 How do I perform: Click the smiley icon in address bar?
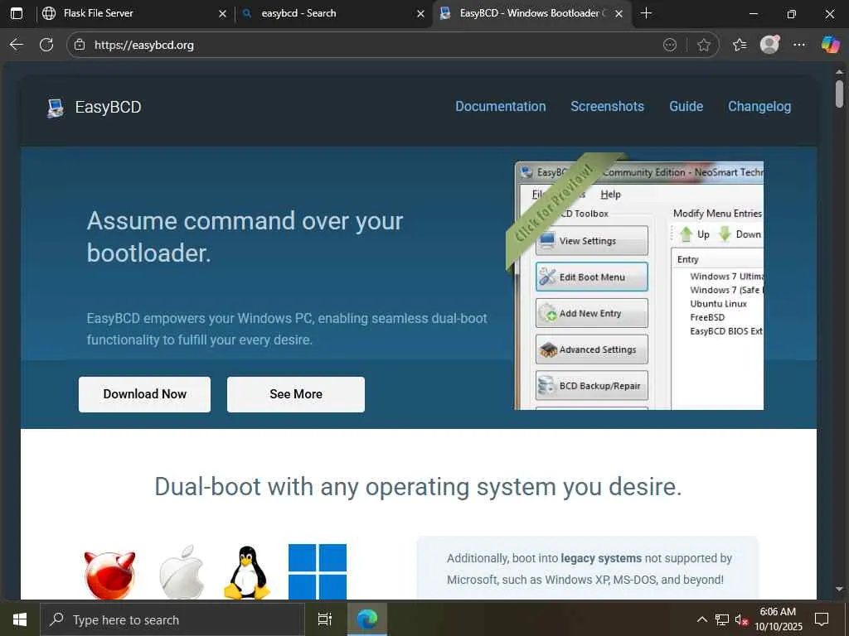click(670, 45)
